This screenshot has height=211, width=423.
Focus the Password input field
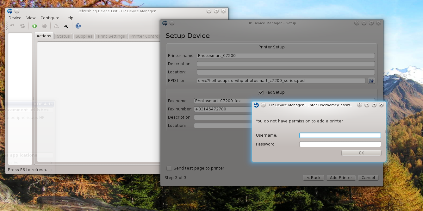(x=340, y=144)
